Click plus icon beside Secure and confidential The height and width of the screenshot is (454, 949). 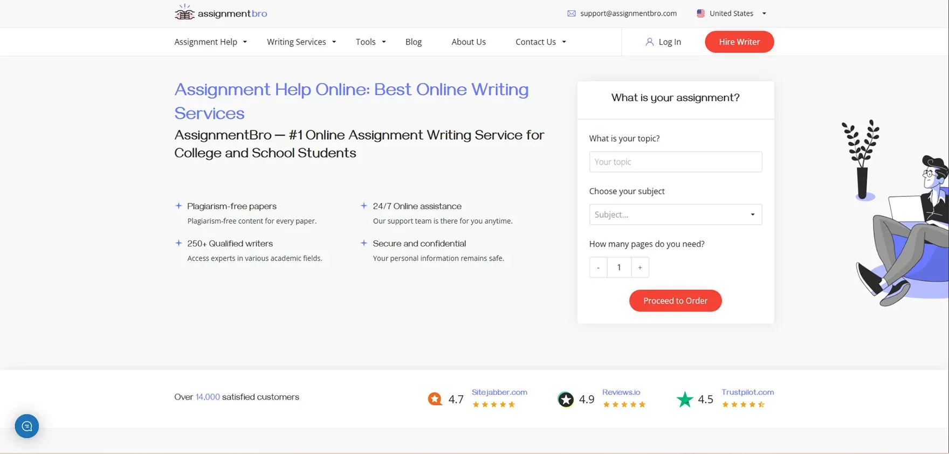(x=364, y=243)
